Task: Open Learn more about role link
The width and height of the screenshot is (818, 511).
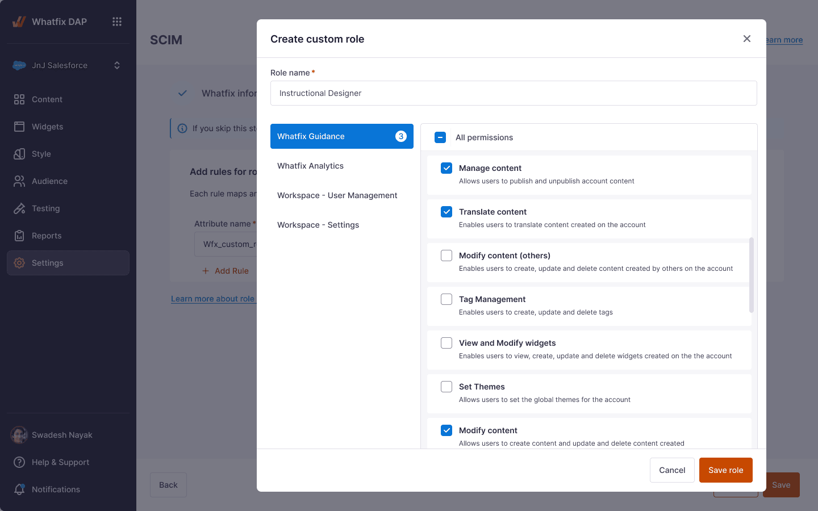Action: (x=214, y=299)
